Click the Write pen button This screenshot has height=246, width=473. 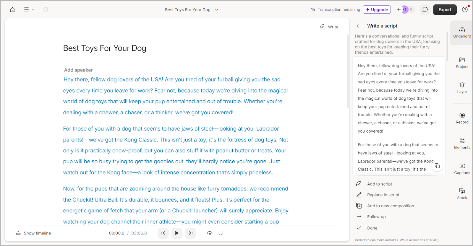[x=329, y=27]
